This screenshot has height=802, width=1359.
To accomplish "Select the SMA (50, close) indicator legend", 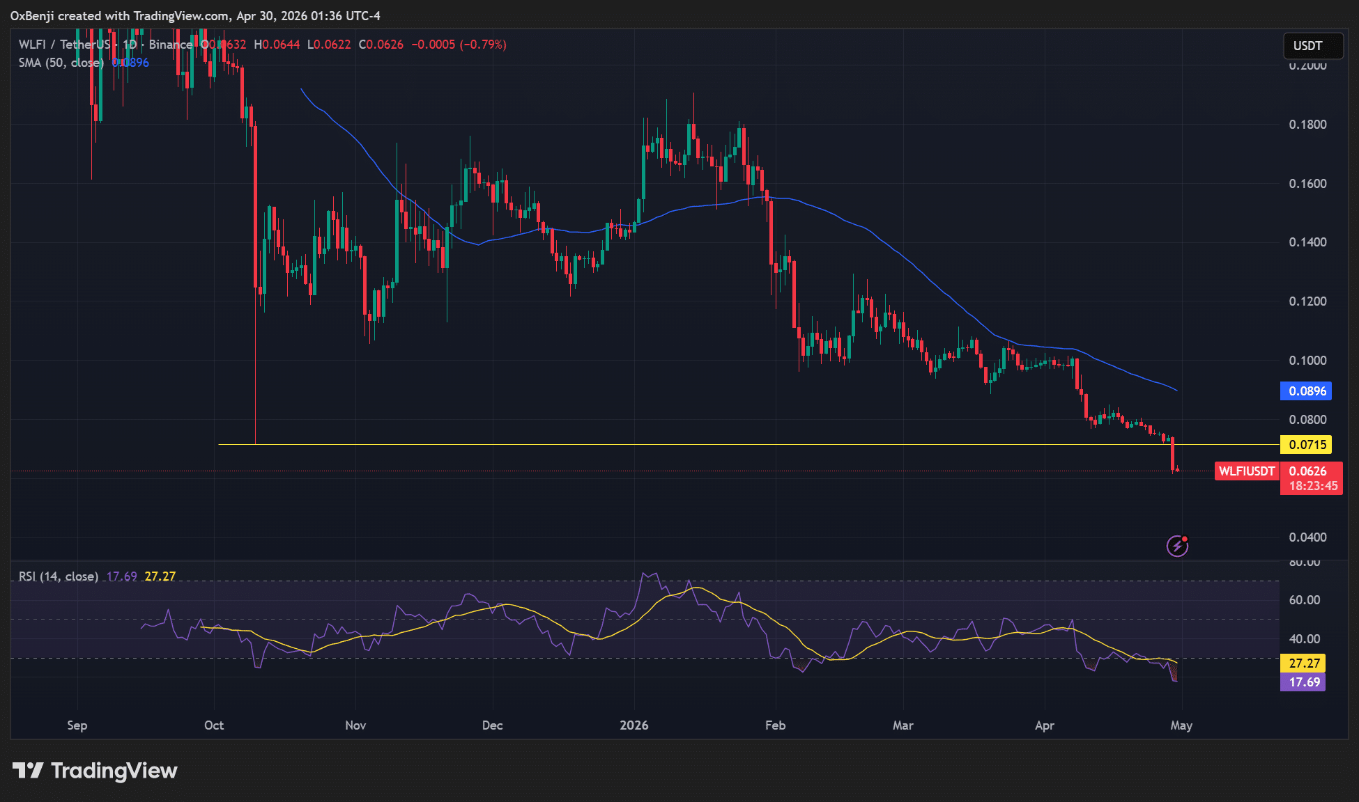I will tap(61, 63).
